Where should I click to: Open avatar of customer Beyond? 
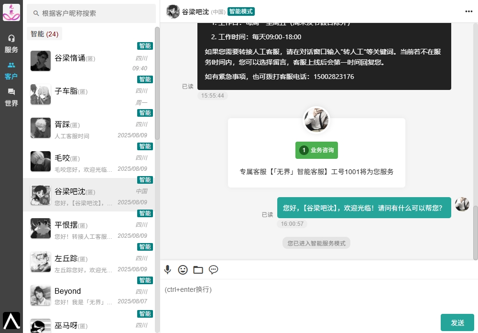tap(41, 296)
